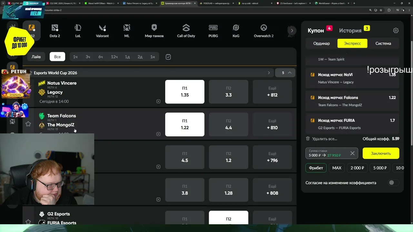Select the П2 1.28 odds
This screenshot has width=413, height=232.
[x=228, y=190]
